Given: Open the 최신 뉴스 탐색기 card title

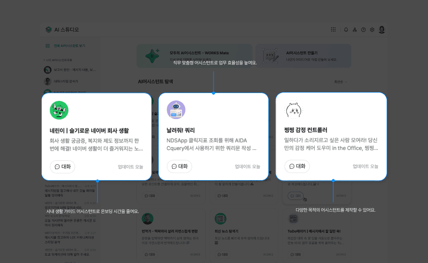Looking at the screenshot, I should click(226, 231).
